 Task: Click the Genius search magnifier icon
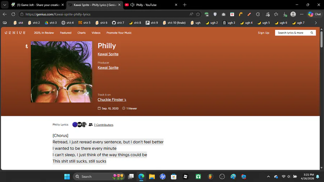(x=312, y=33)
